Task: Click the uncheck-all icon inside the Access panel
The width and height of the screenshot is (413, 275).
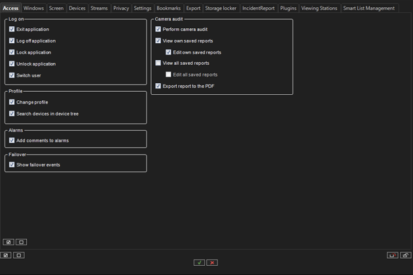Action: 22,242
